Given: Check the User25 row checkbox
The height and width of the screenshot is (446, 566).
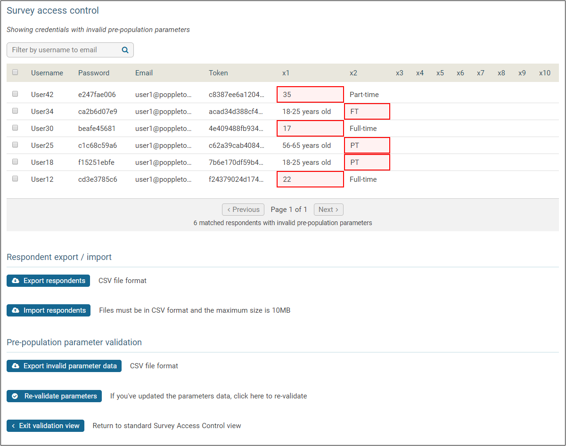Looking at the screenshot, I should 15,145.
